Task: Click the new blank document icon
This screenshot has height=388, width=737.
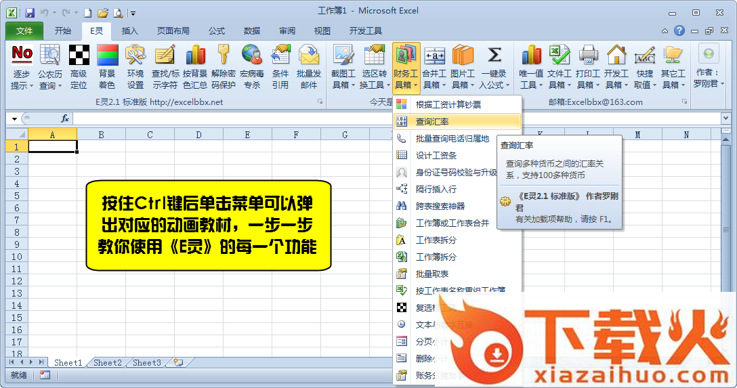Action: point(87,13)
